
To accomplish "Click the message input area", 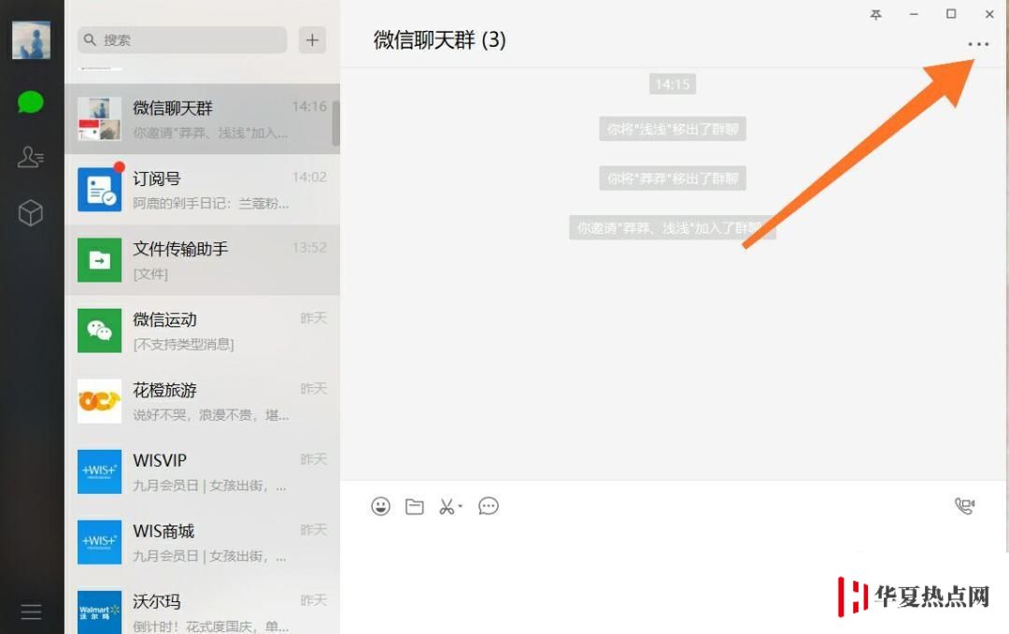I will [673, 573].
